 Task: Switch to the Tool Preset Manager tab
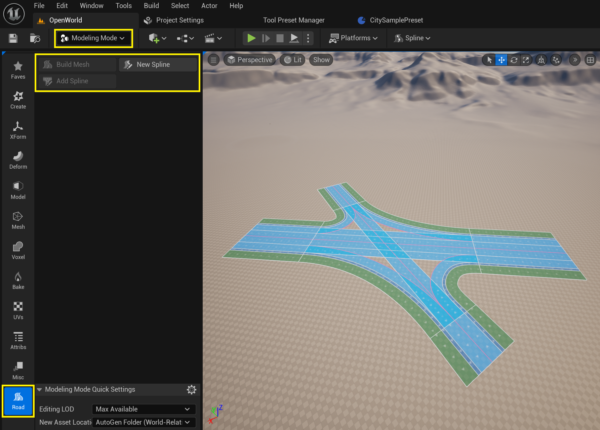293,20
